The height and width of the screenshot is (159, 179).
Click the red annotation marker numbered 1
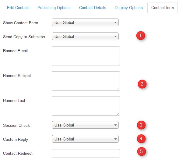tap(141, 36)
